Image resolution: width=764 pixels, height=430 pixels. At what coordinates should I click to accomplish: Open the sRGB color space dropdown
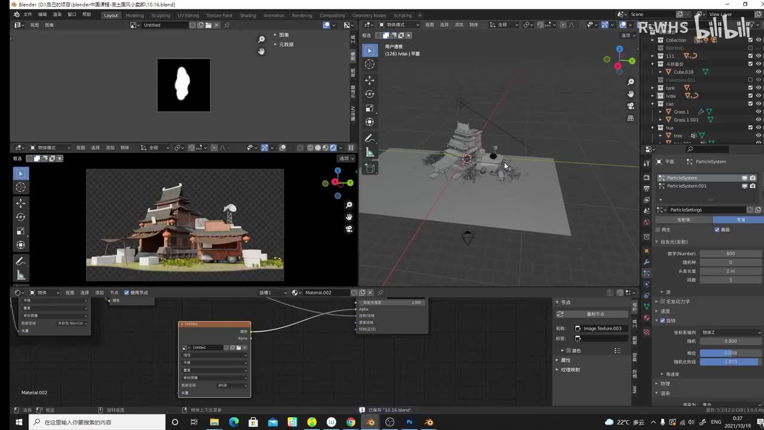[232, 385]
